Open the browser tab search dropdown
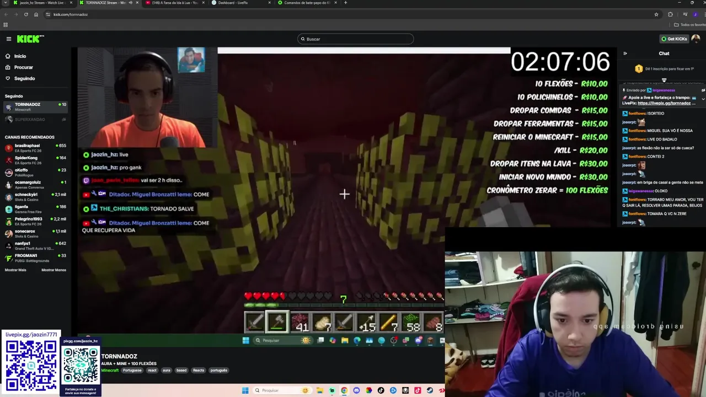 tap(6, 3)
